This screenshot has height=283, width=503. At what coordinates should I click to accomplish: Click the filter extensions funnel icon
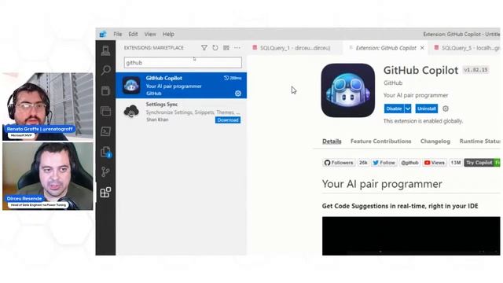[204, 48]
